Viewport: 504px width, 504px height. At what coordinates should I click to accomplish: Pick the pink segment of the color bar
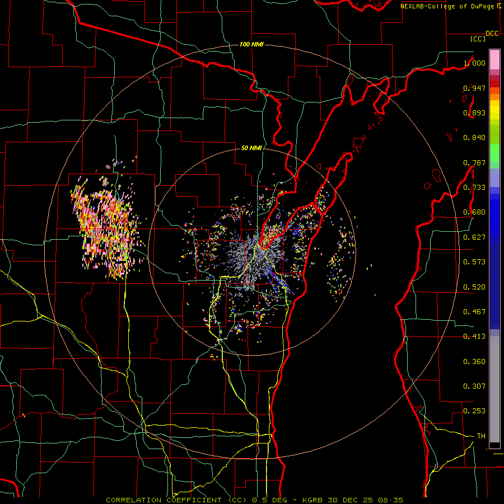(x=494, y=59)
